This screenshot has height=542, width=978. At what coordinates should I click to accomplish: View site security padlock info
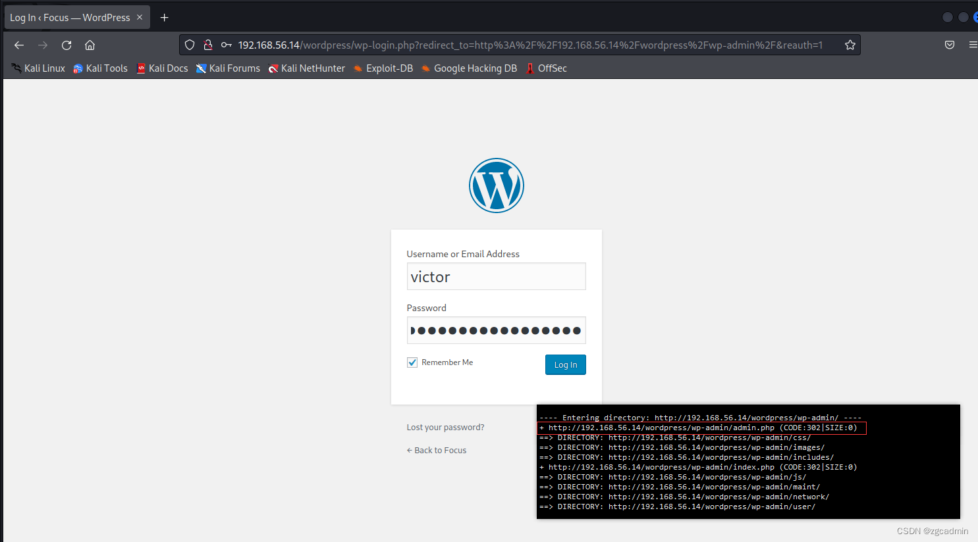click(207, 45)
